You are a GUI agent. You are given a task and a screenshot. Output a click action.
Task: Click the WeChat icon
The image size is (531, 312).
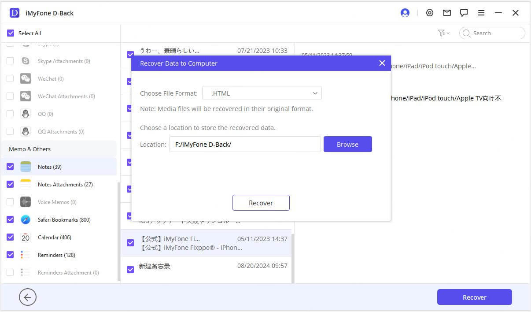pyautogui.click(x=26, y=78)
